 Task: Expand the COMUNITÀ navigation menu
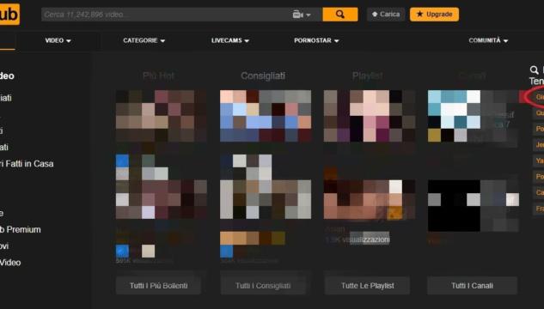point(488,40)
